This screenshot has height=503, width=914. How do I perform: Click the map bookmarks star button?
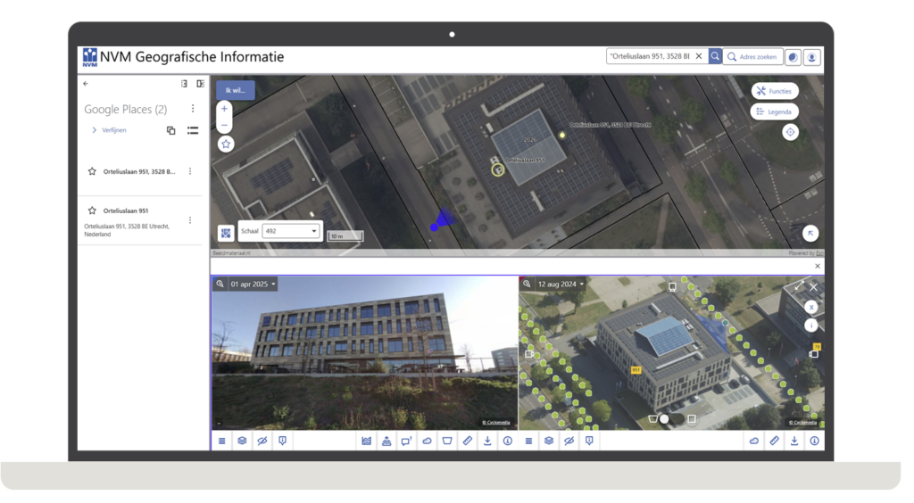(x=226, y=144)
